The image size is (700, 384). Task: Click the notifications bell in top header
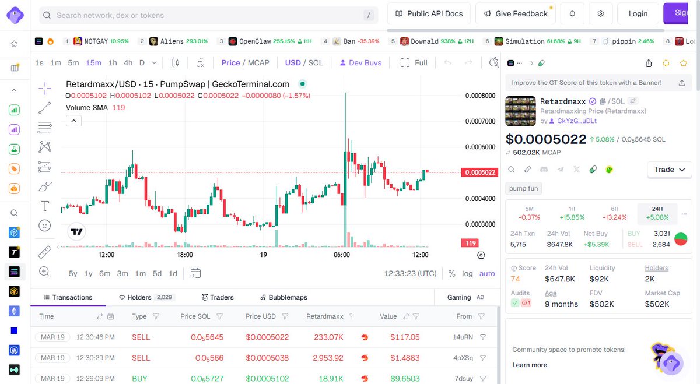[572, 13]
